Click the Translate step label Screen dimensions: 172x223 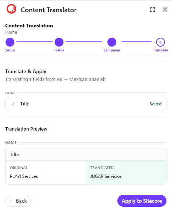[x=161, y=50]
